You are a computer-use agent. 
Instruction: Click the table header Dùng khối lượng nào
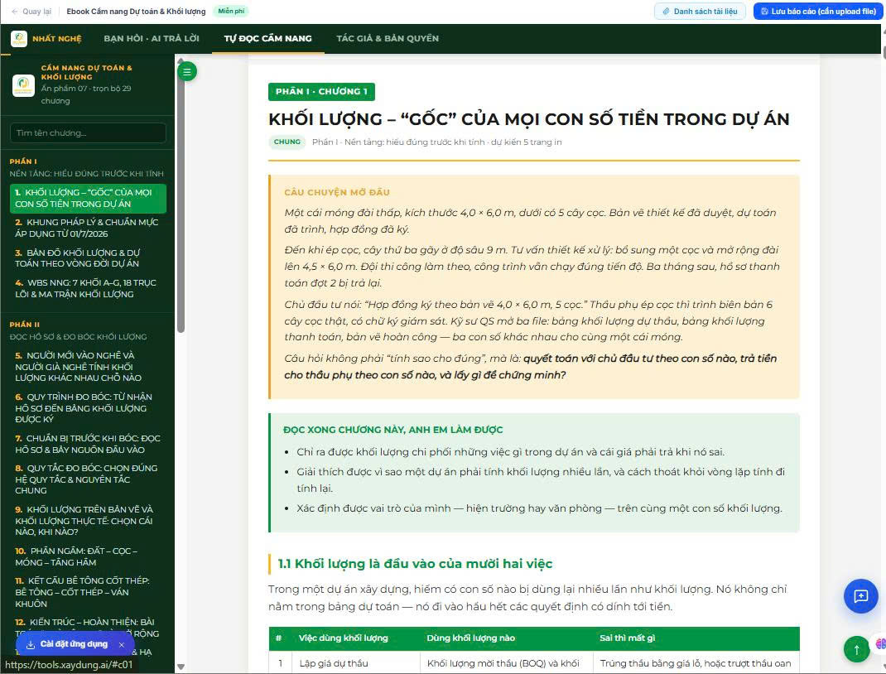pos(470,638)
